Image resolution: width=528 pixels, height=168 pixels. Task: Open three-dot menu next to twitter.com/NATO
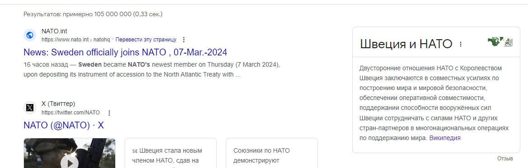point(109,113)
